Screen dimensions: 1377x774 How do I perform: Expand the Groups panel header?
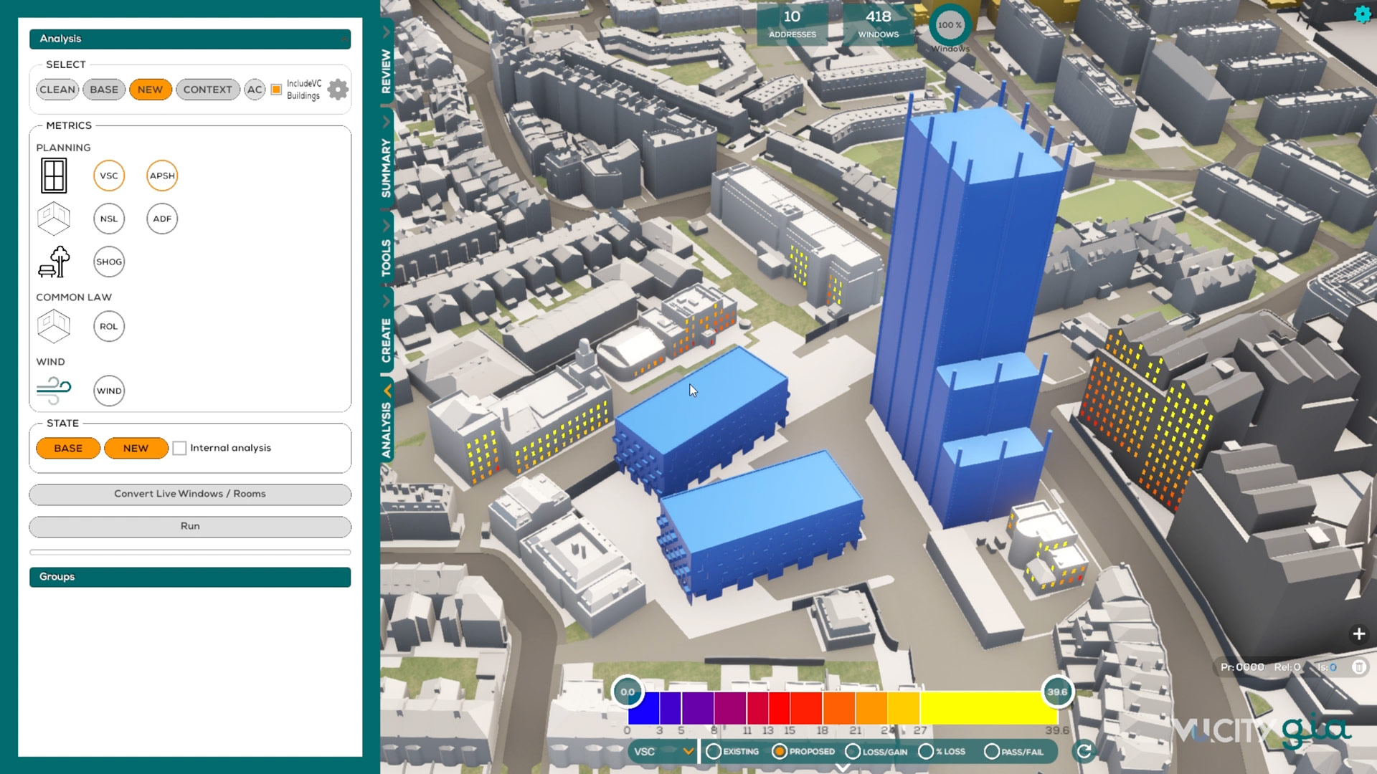click(190, 577)
